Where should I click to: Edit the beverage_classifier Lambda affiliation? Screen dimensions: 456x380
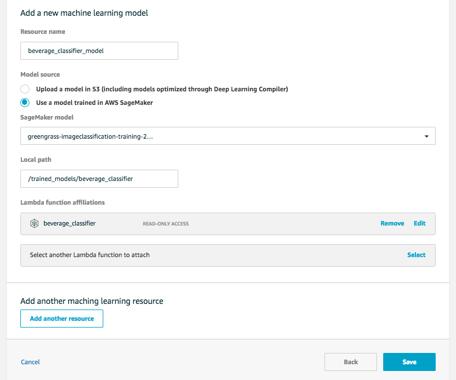[419, 223]
